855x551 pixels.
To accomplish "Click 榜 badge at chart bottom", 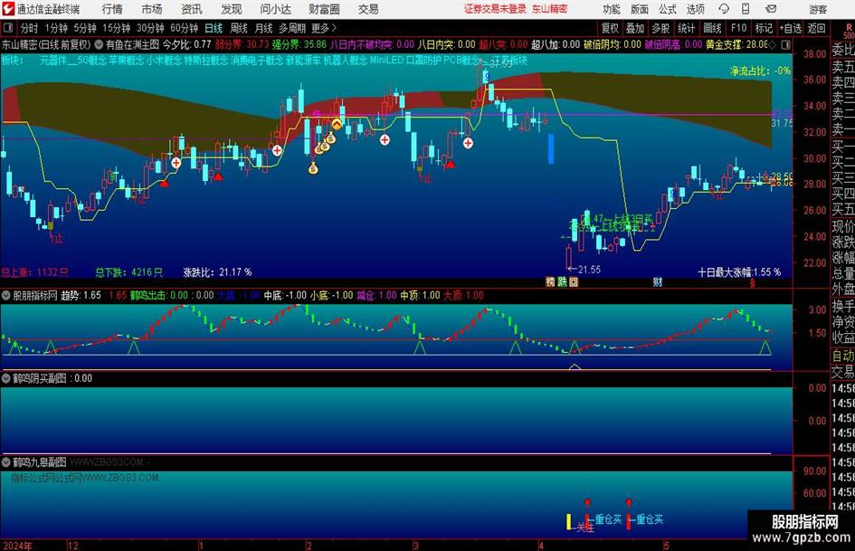I will (550, 282).
